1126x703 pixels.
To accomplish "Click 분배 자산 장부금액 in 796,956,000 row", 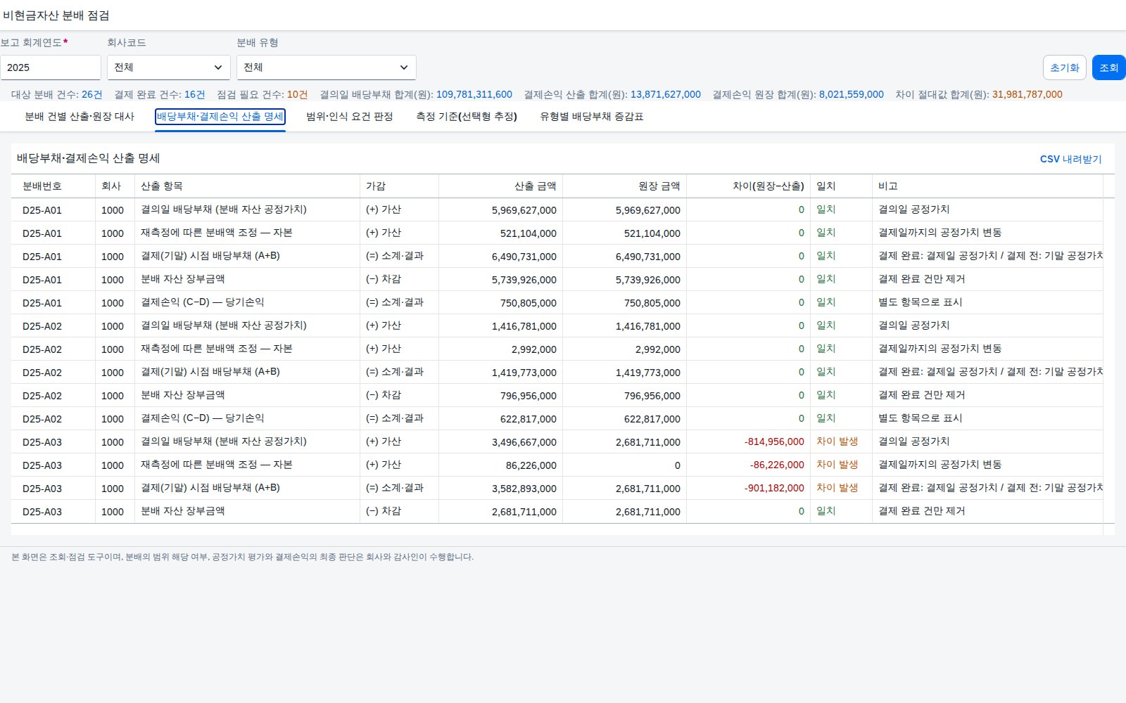I will (183, 395).
